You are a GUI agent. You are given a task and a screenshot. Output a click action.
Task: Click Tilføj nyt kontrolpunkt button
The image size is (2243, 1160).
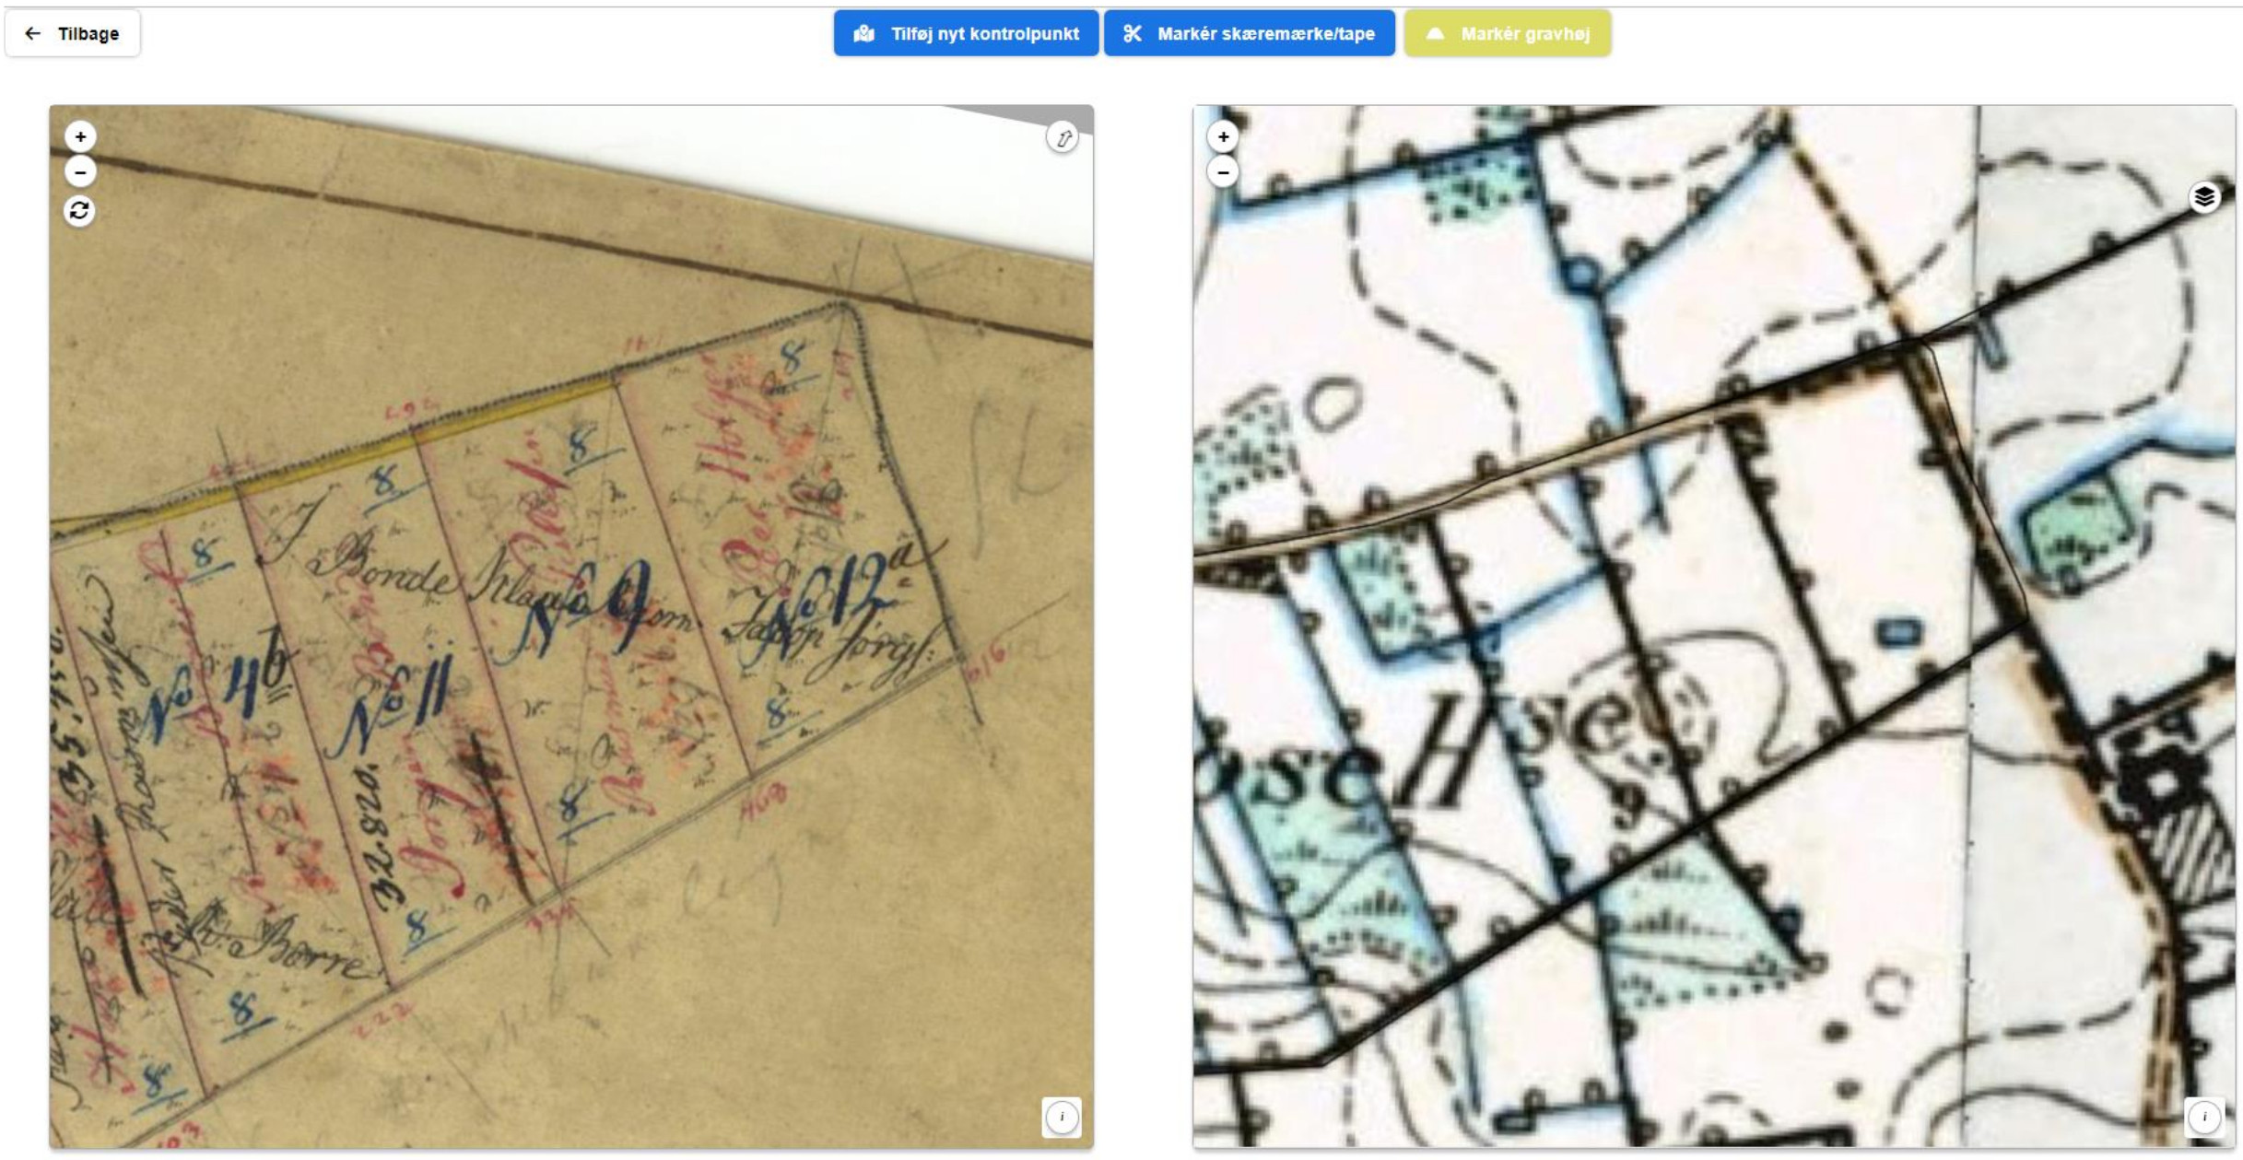(x=966, y=33)
